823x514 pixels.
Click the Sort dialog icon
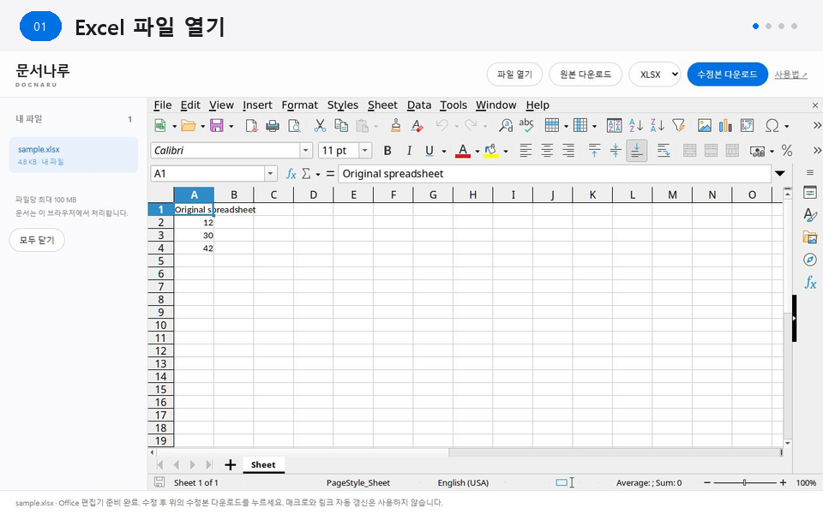pos(614,125)
